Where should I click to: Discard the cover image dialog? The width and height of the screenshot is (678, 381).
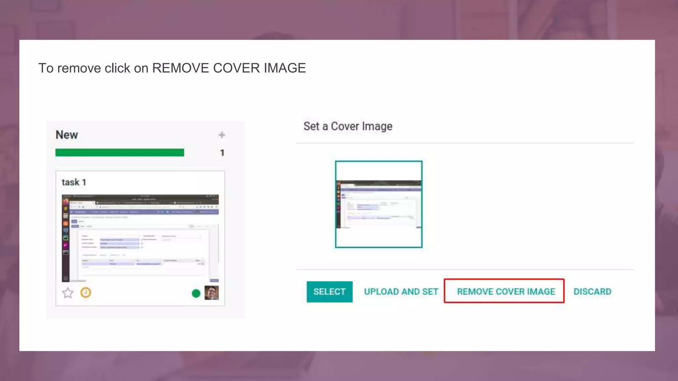pyautogui.click(x=592, y=292)
